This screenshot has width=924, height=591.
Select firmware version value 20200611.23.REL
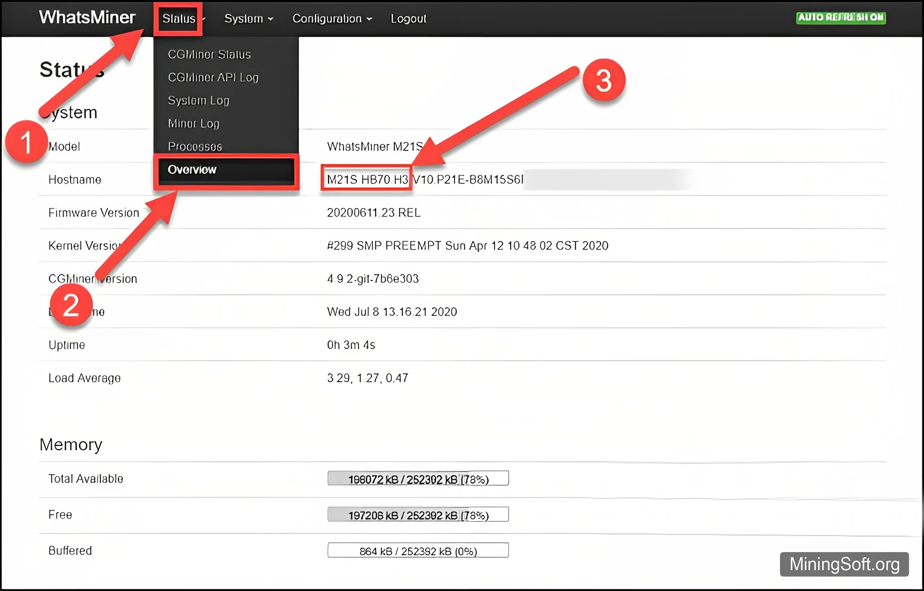(373, 213)
